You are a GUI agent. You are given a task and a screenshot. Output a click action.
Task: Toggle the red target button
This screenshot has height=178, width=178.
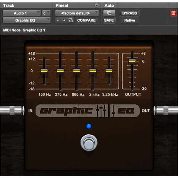[173, 13]
